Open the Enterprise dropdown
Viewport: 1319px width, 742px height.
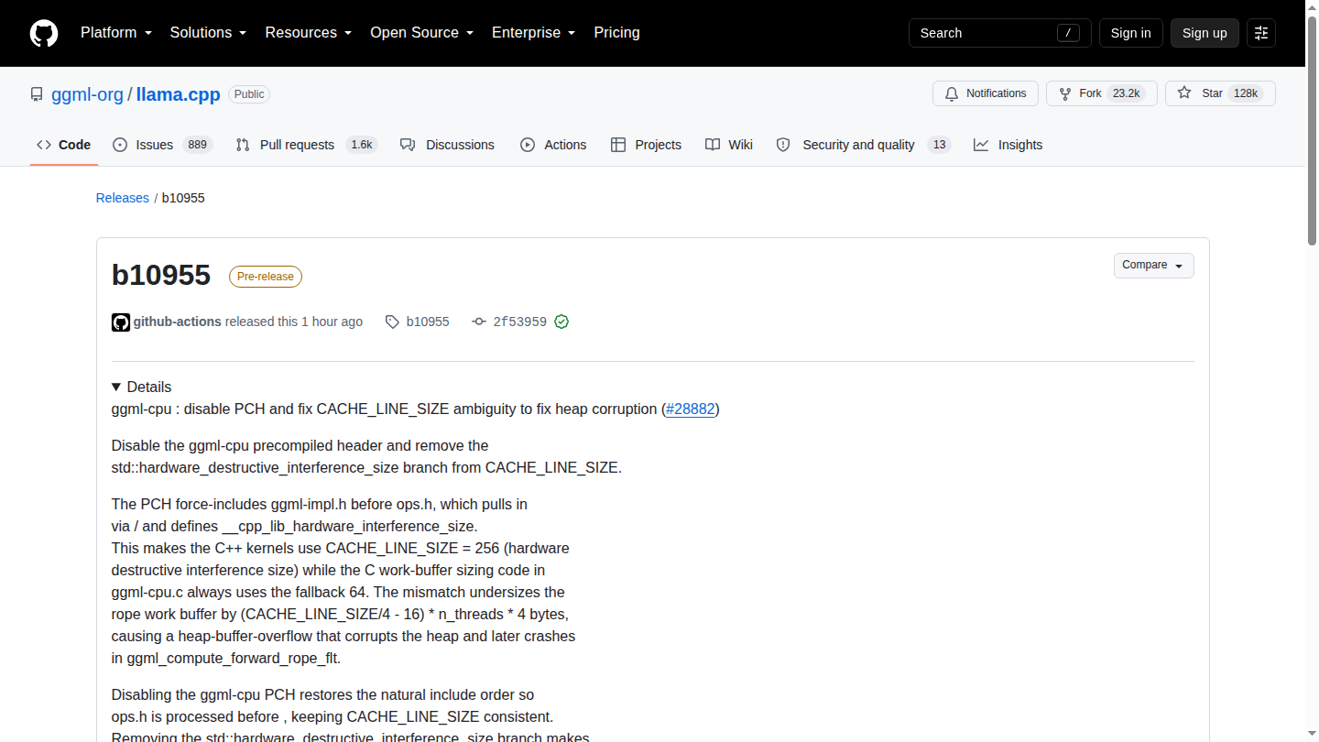click(x=534, y=33)
